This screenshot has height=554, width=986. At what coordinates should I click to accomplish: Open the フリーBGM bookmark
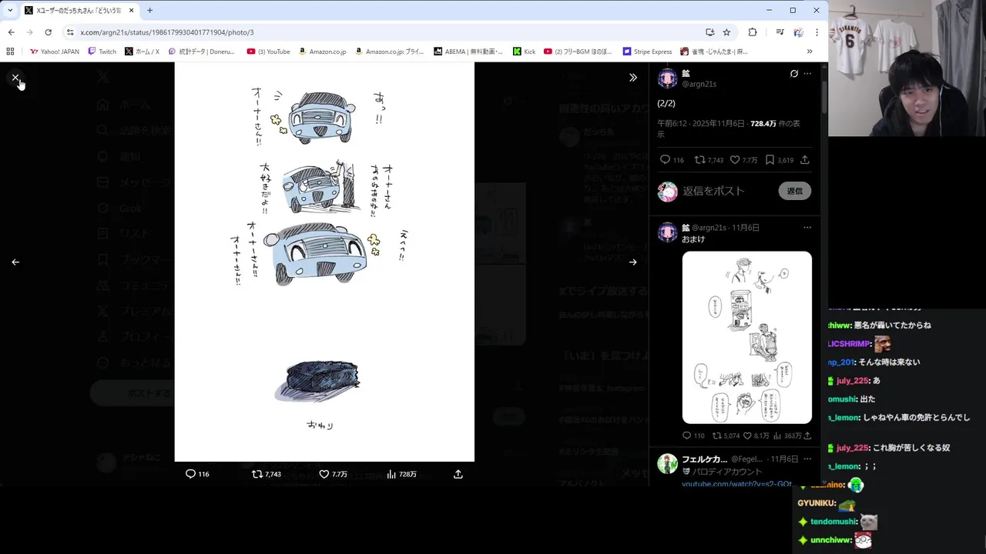[x=578, y=52]
